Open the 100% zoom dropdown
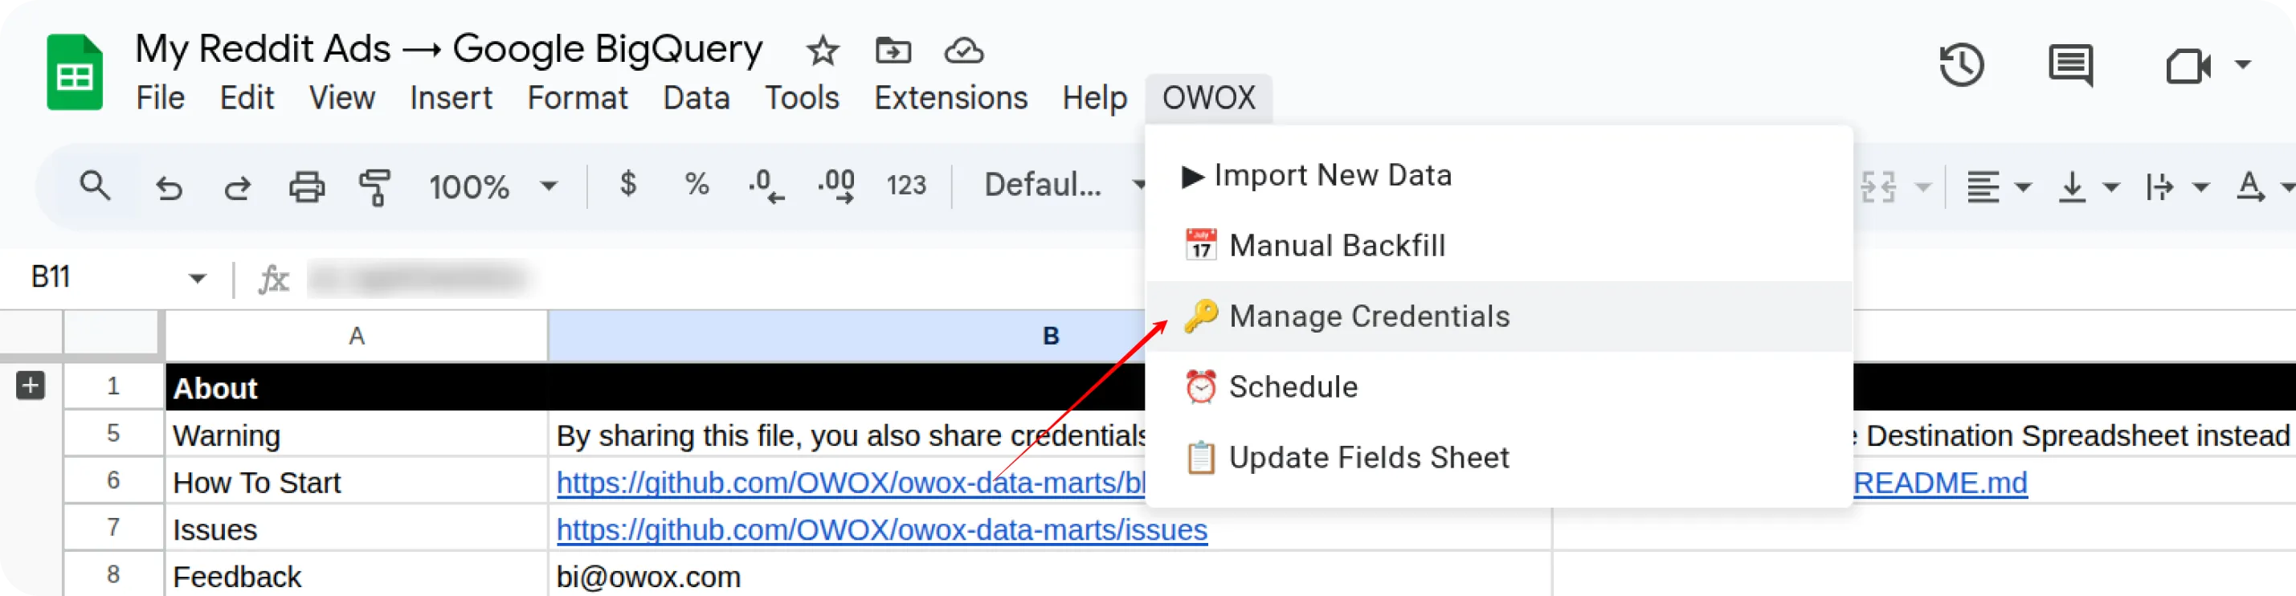2296x596 pixels. coord(492,186)
